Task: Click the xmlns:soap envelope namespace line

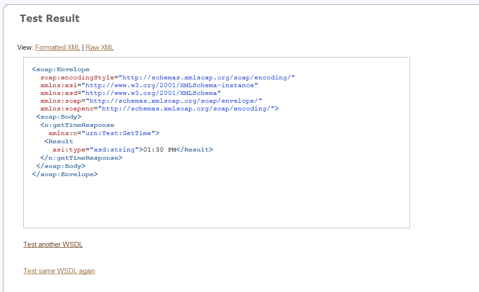Action: pyautogui.click(x=151, y=101)
